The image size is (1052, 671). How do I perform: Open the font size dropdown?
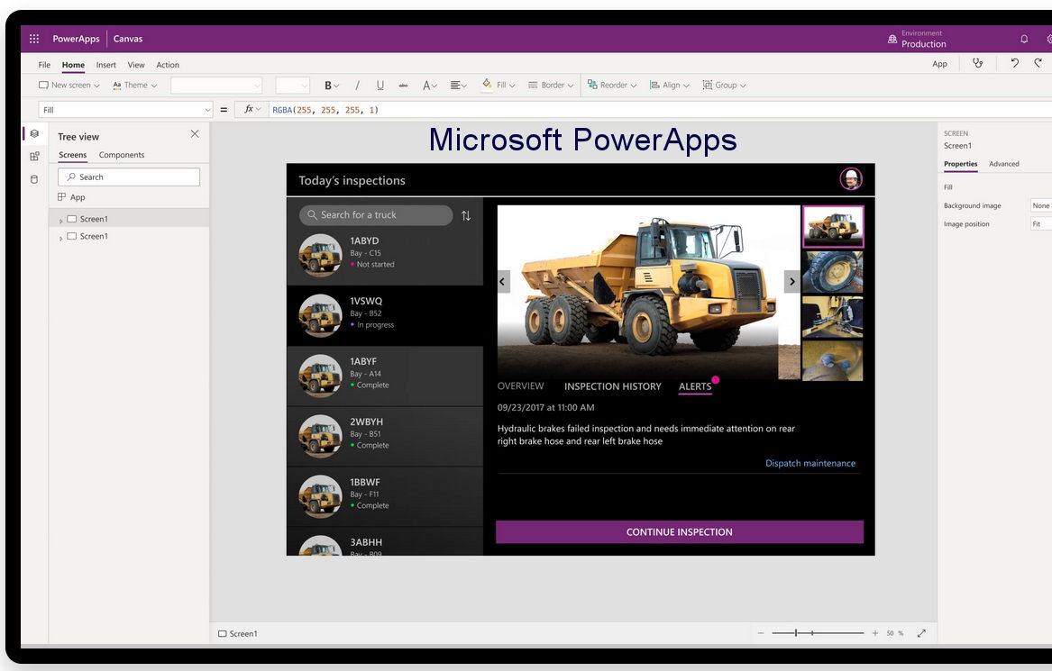click(x=292, y=86)
